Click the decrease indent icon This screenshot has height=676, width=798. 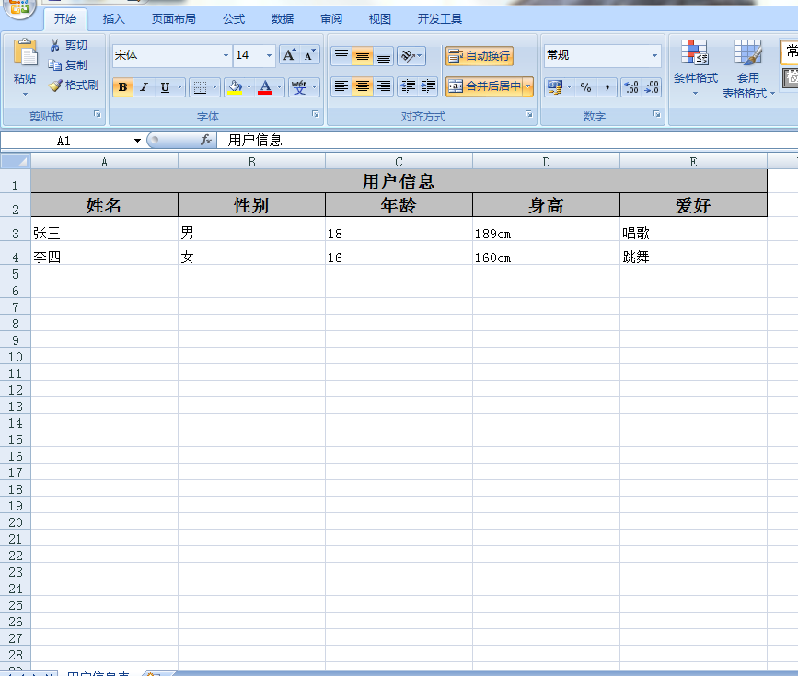pyautogui.click(x=408, y=86)
